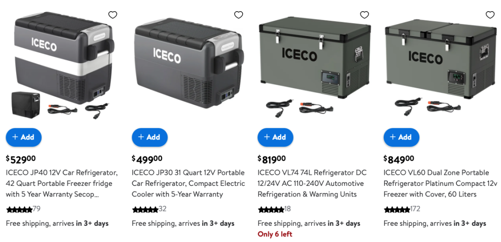
Task: Open the ICECO JP30 31 Quart title link
Action: [188, 184]
